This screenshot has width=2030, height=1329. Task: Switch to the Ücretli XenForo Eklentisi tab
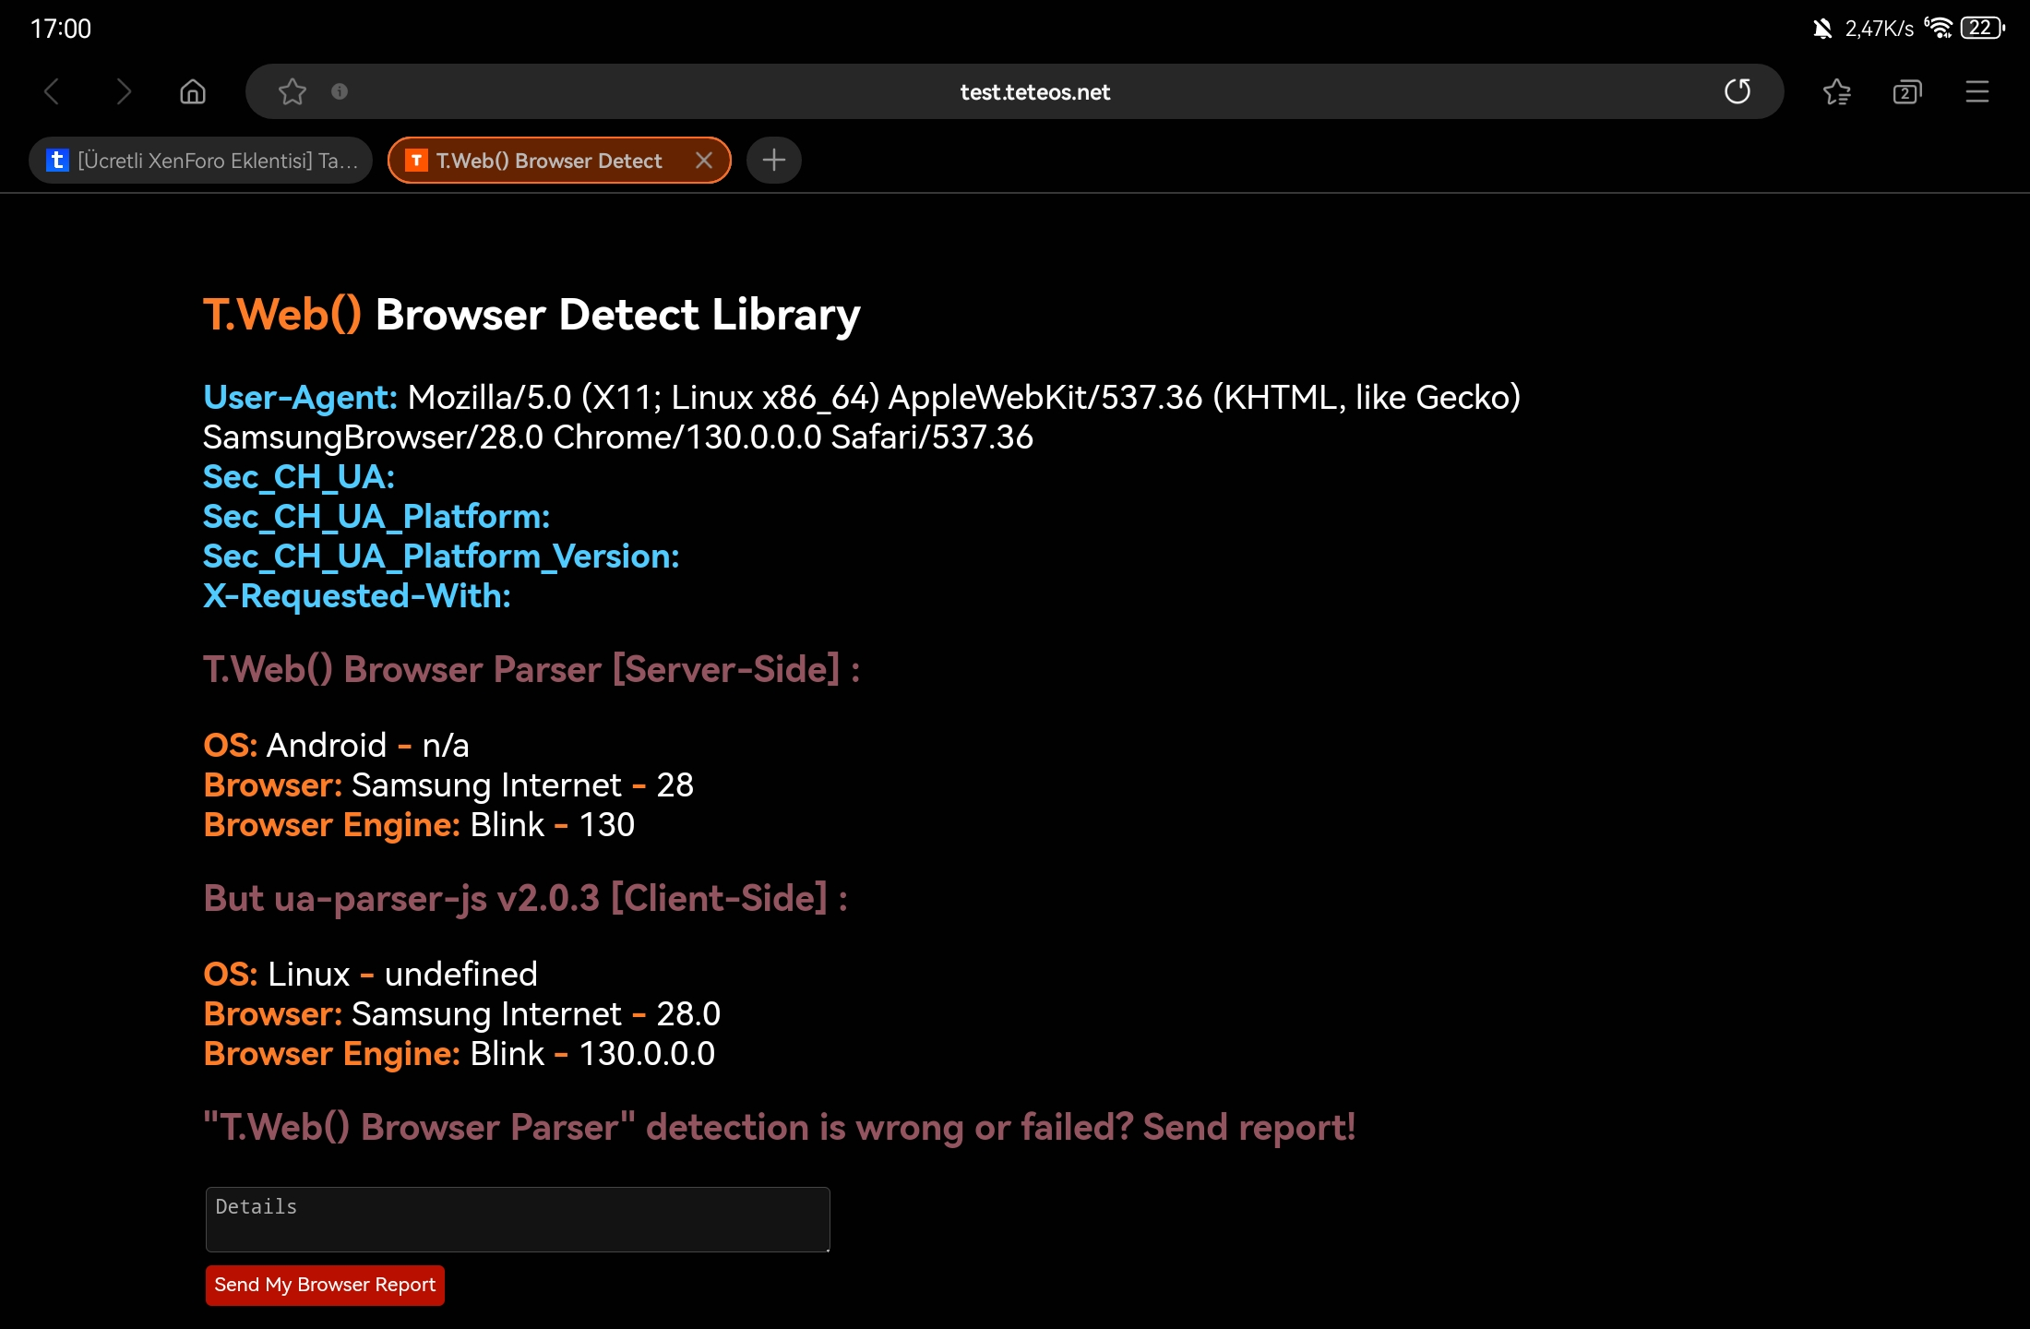point(200,161)
